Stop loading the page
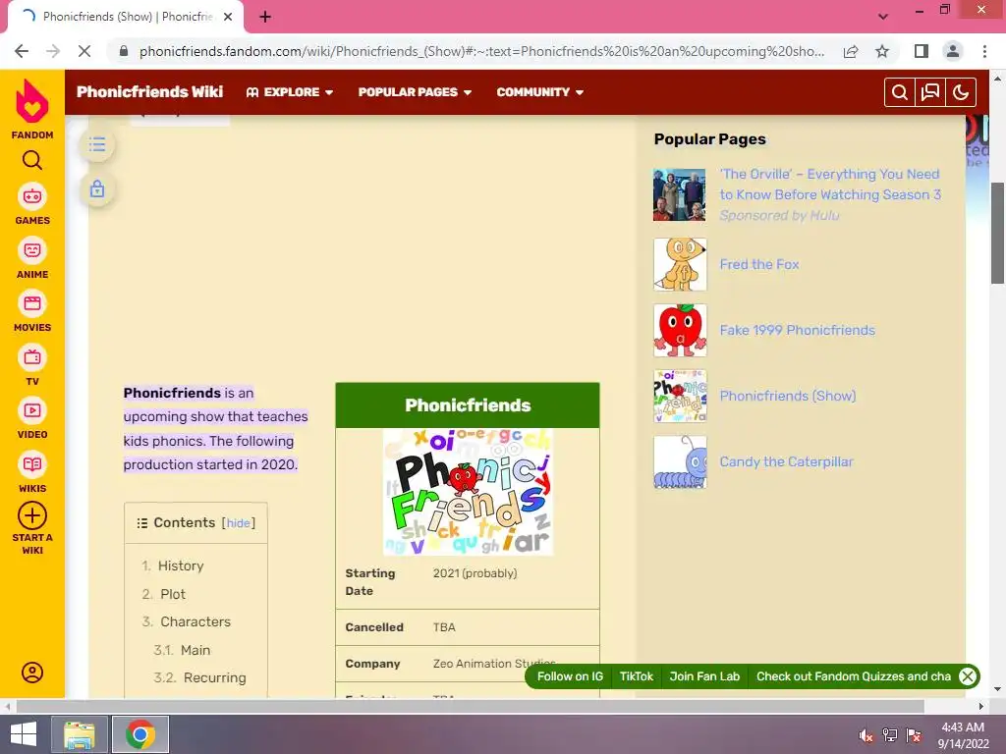 84,51
